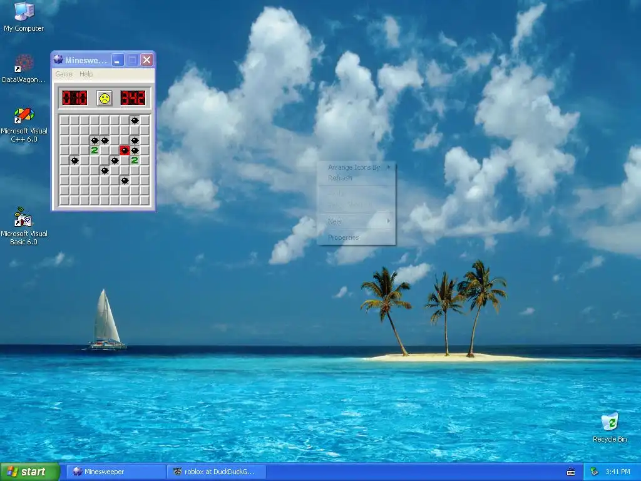
Task: Click the bottom-left corner cell of the minefield
Action: [x=64, y=200]
